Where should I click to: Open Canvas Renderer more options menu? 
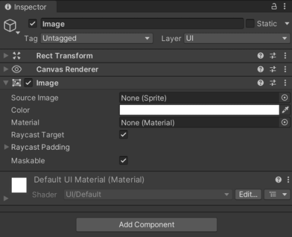point(285,69)
